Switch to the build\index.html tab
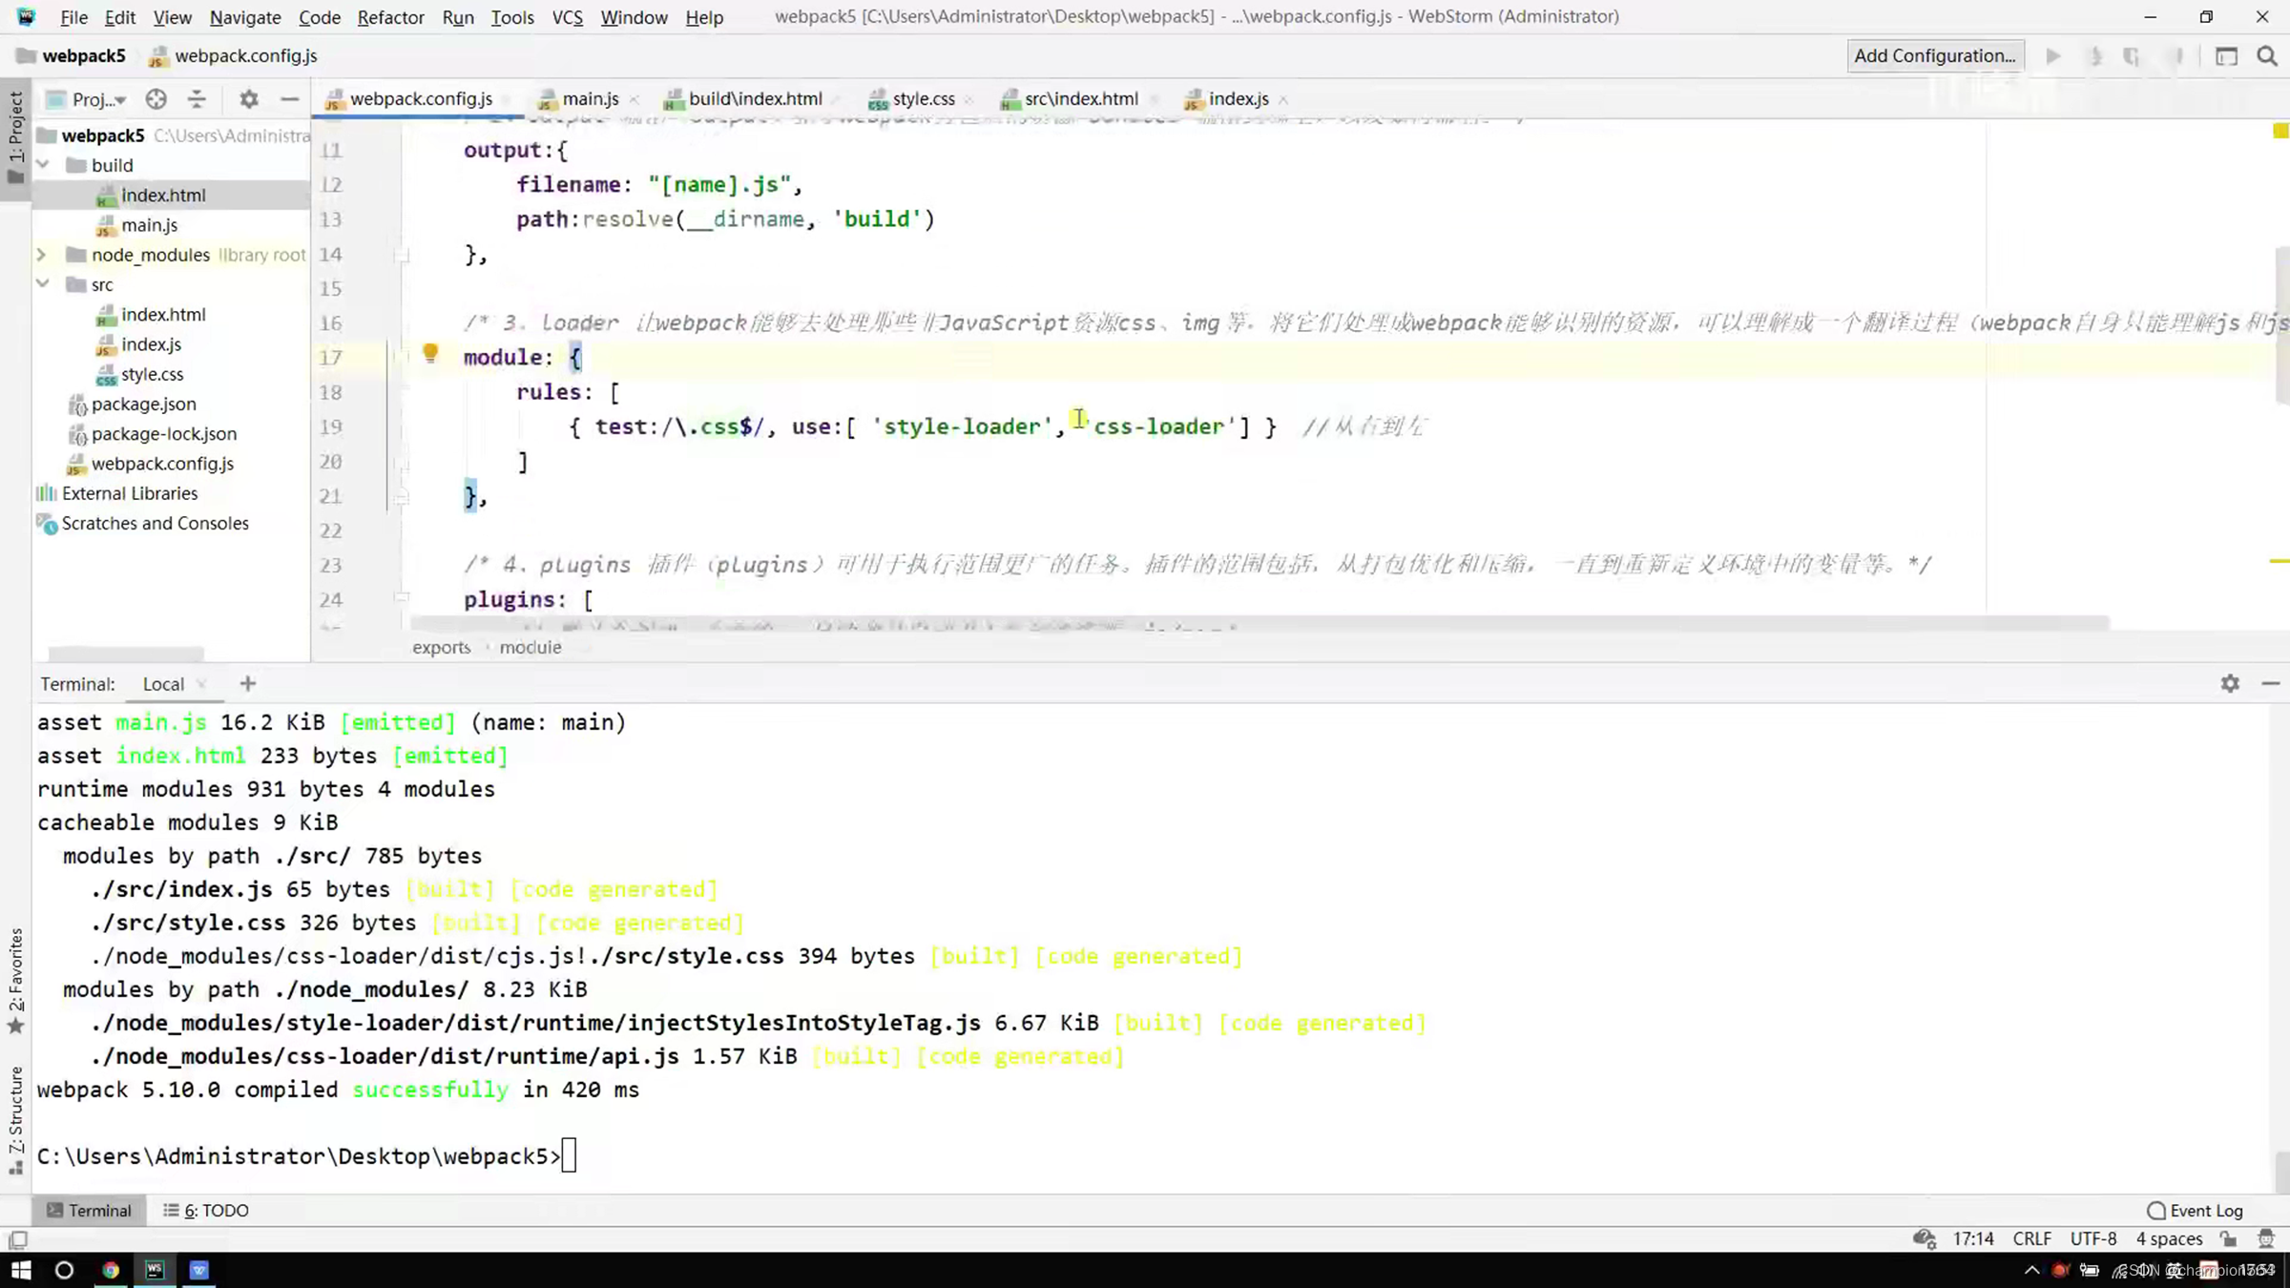 pos(755,98)
